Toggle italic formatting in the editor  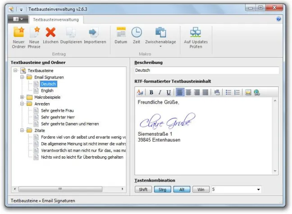click(x=160, y=92)
